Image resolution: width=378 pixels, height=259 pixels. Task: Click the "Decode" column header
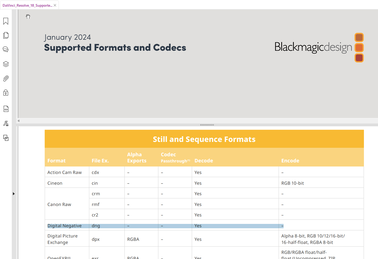[x=204, y=161]
